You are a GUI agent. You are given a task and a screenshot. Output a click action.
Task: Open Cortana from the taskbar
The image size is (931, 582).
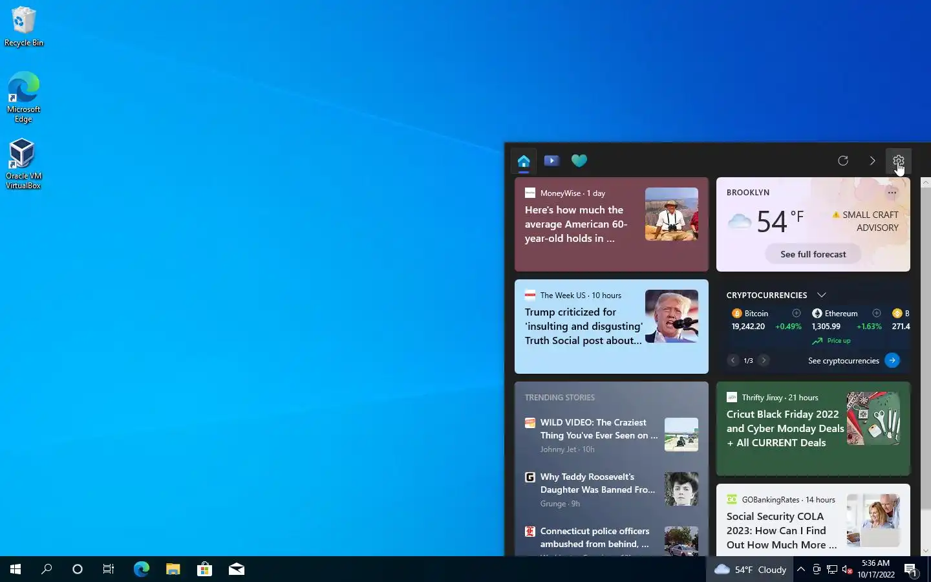click(78, 569)
